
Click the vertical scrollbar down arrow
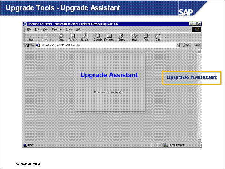pos(199,140)
